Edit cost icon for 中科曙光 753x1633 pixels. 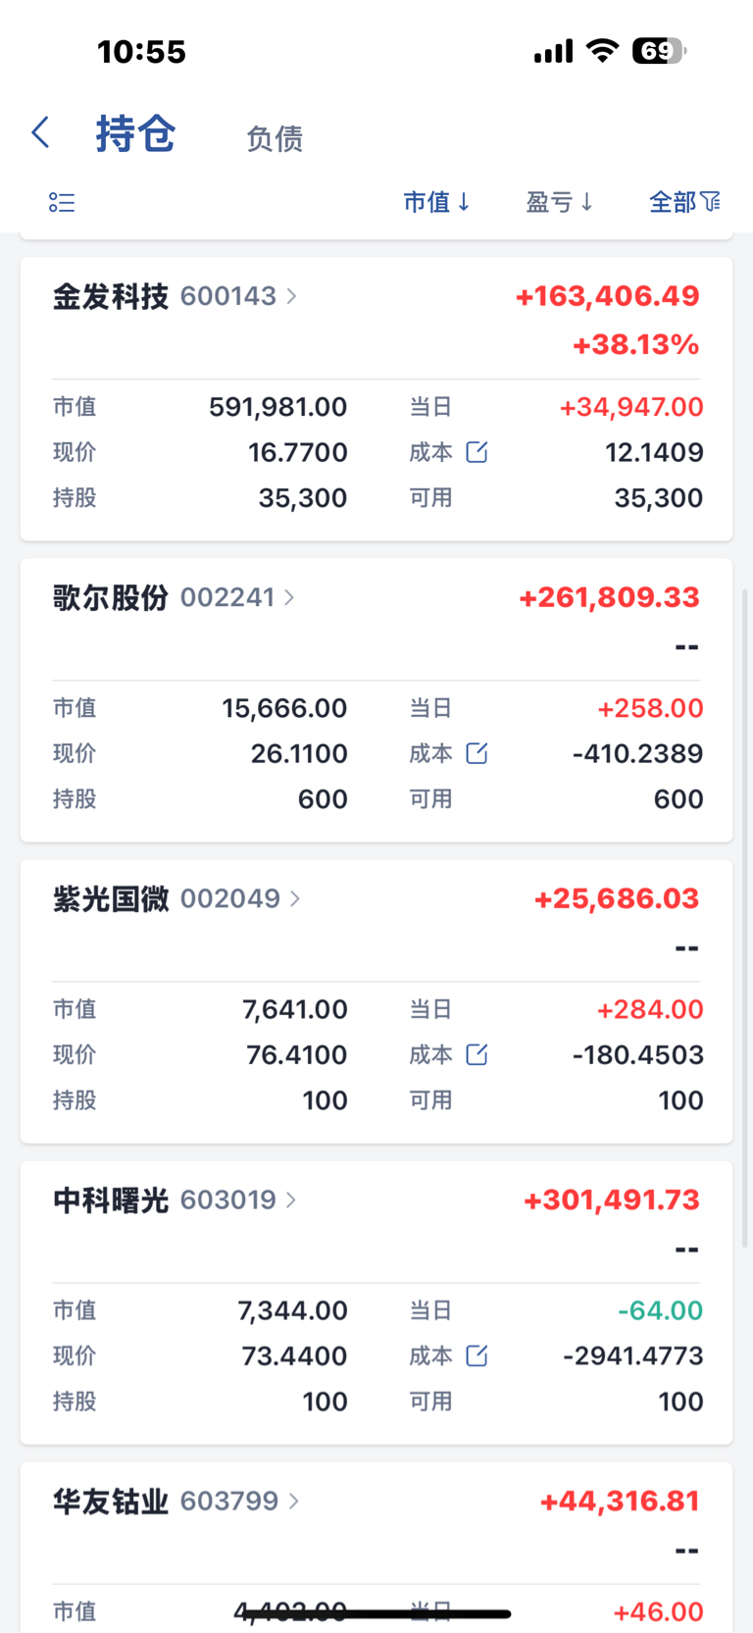click(x=477, y=1355)
